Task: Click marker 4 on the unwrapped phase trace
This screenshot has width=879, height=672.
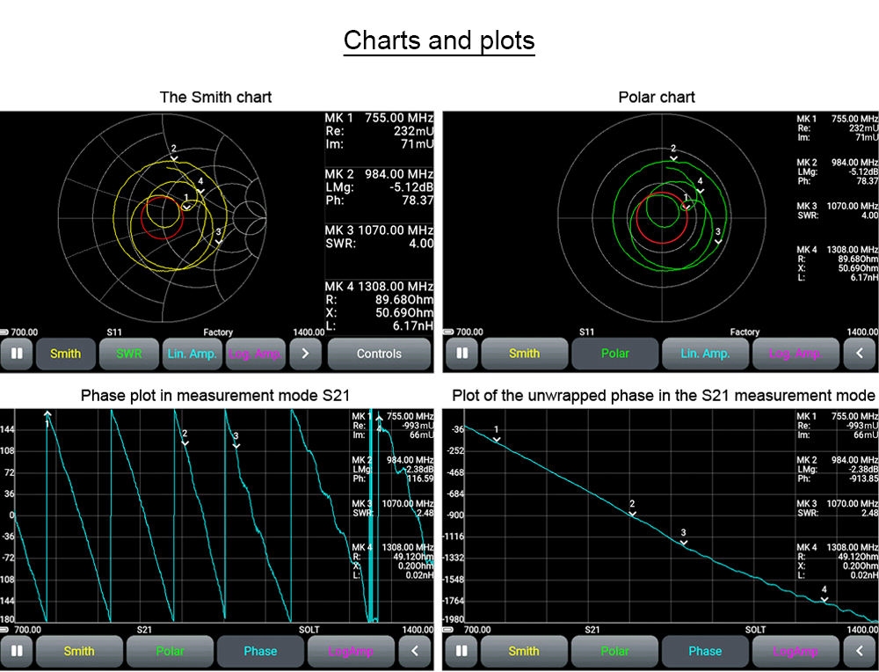Action: tap(825, 598)
